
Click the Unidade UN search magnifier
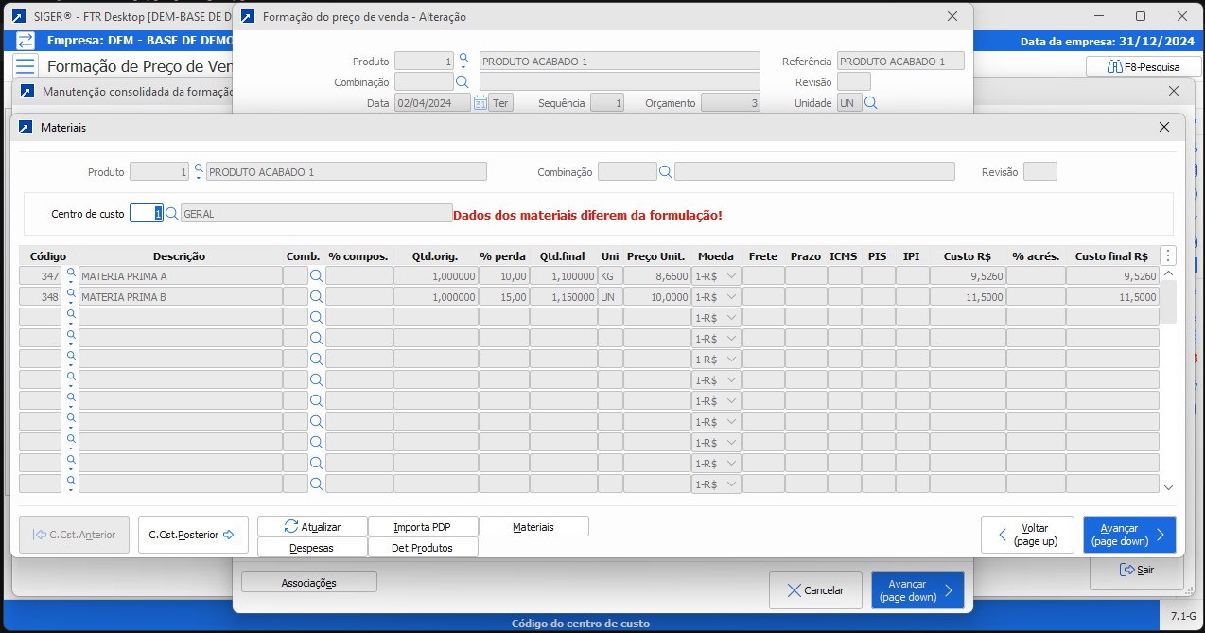point(871,103)
